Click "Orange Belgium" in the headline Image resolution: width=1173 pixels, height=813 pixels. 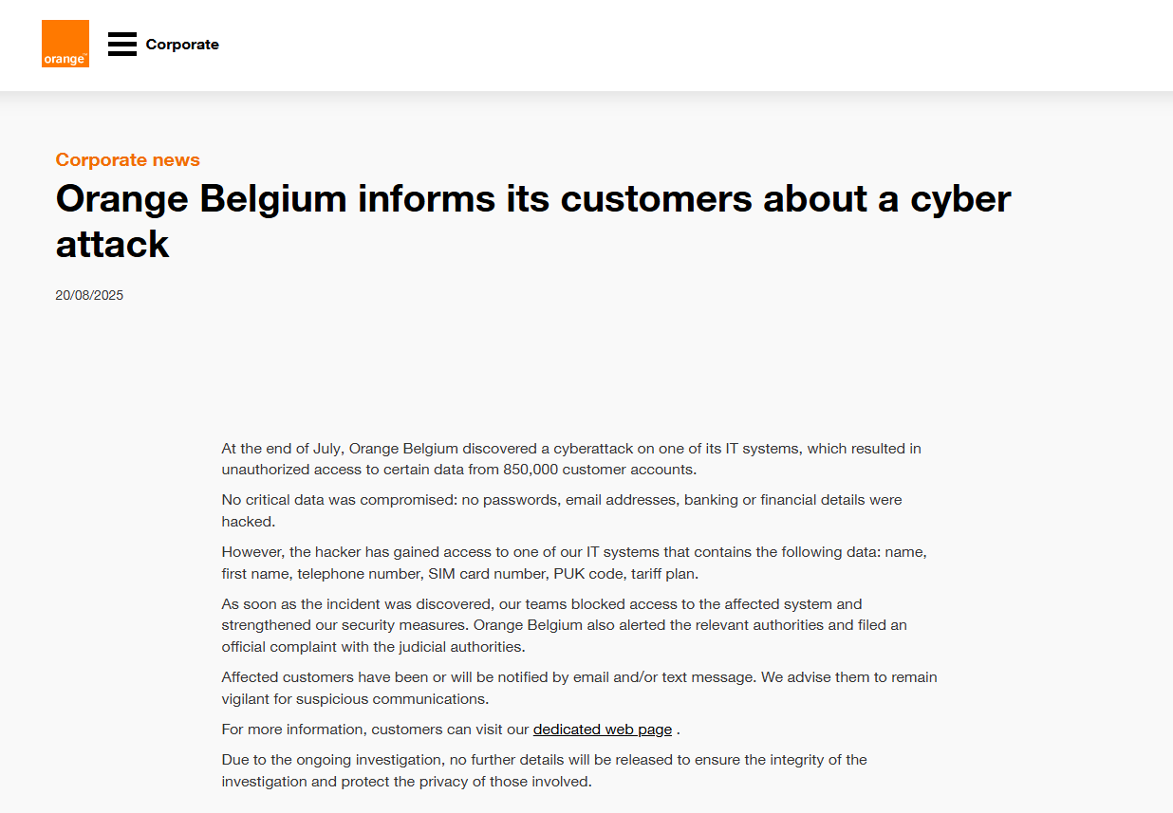click(x=200, y=198)
